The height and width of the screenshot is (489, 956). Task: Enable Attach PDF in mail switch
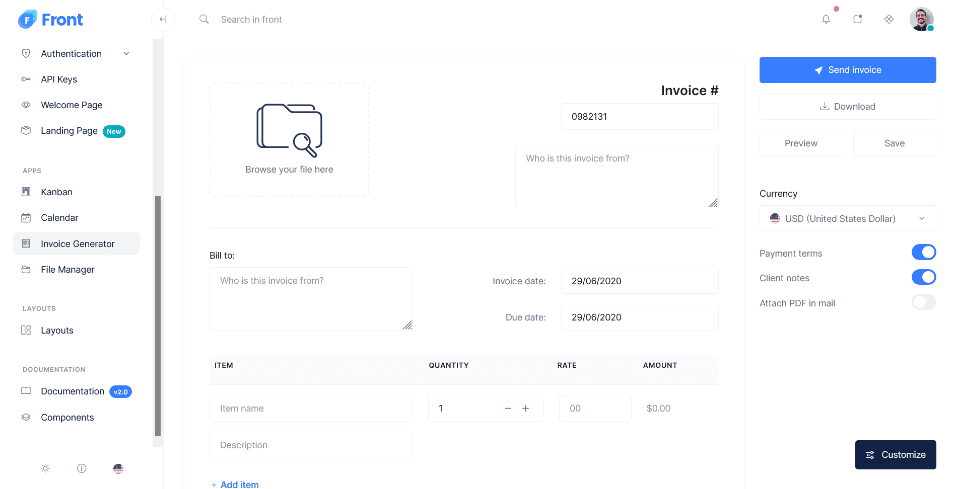coord(924,302)
